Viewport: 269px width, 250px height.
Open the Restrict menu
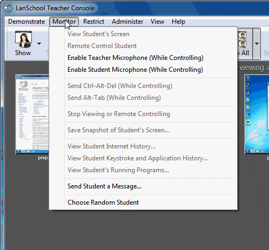(x=93, y=22)
